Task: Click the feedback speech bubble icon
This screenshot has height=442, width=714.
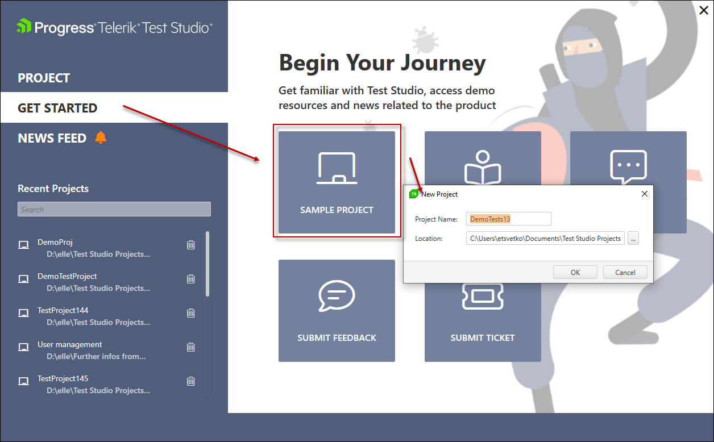Action: point(337,295)
